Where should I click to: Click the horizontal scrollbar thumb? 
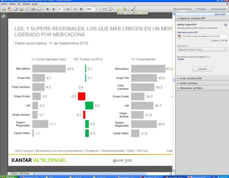pos(91,174)
